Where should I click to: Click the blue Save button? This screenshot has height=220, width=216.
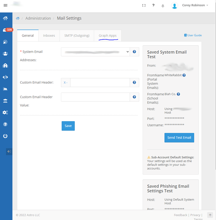(68, 126)
